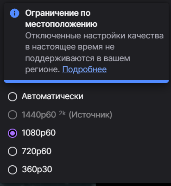
Task: Open the "Подробнее" link
Action: point(84,69)
